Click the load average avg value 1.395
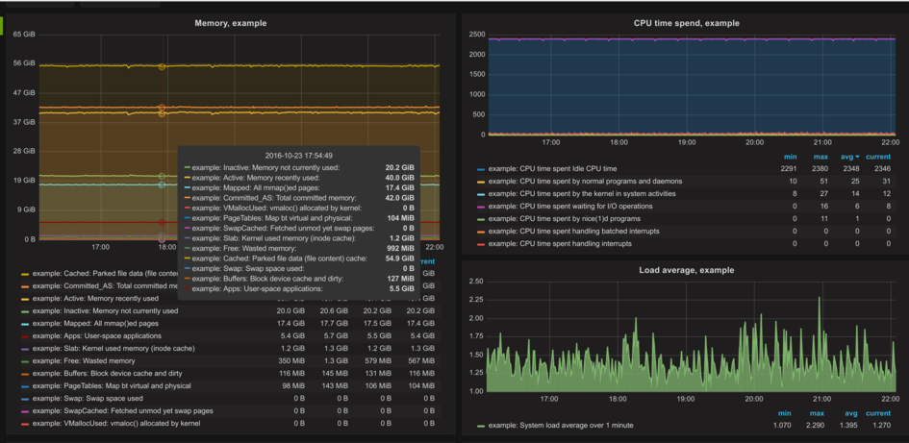Screen dimensions: 909x443 coord(848,427)
